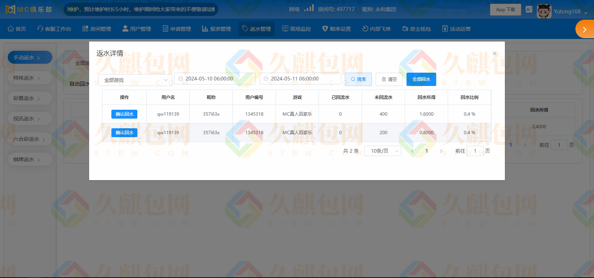Open the 全部游戏 game filter dropdown
The height and width of the screenshot is (278, 594).
135,80
